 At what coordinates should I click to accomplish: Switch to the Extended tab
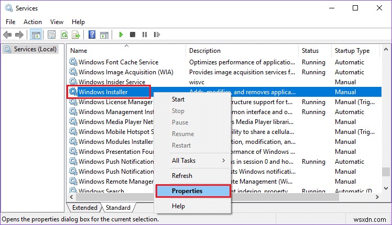(x=84, y=208)
